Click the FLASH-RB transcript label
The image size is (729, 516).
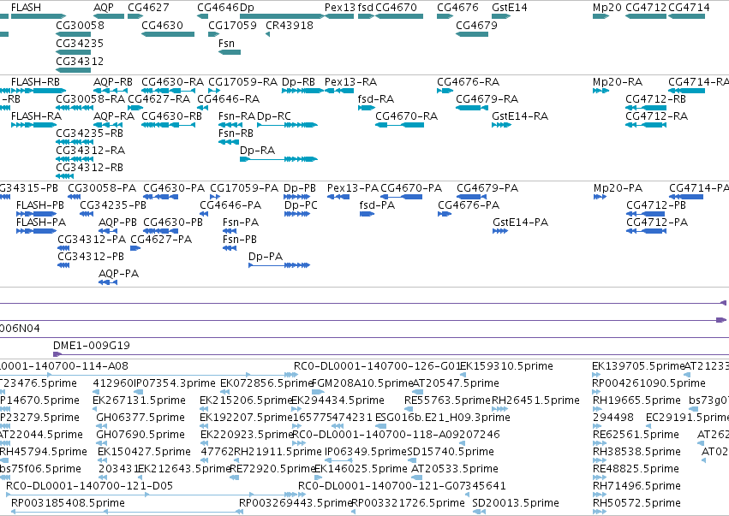pyautogui.click(x=35, y=82)
